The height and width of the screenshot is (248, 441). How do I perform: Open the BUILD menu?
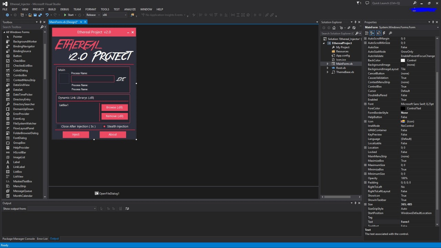point(52,9)
